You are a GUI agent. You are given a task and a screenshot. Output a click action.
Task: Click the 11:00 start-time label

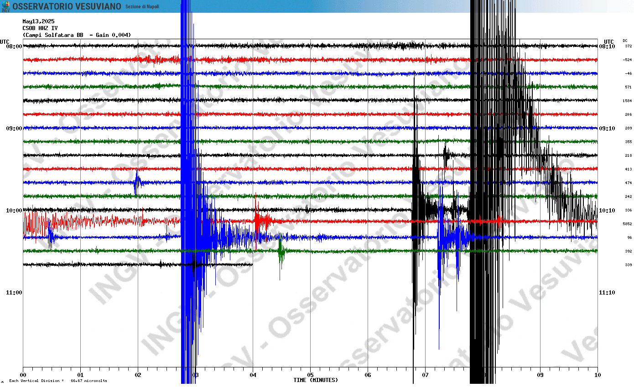[x=15, y=293]
